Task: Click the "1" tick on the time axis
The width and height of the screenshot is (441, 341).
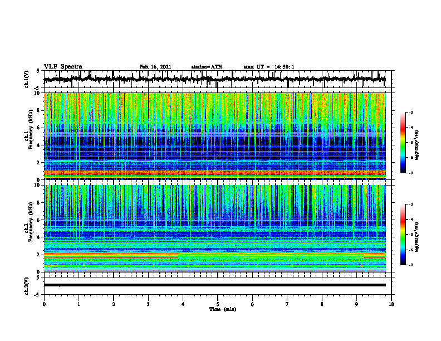Action: pos(79,304)
